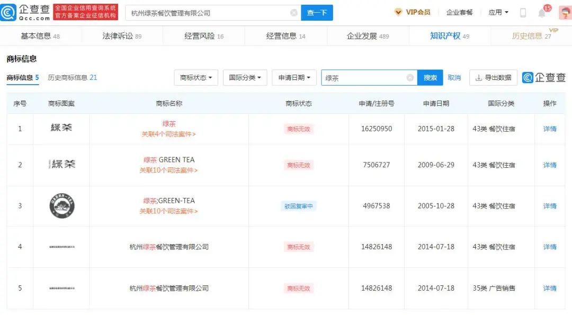The width and height of the screenshot is (572, 315).
Task: Switch to the 经营风险 tab
Action: 203,35
